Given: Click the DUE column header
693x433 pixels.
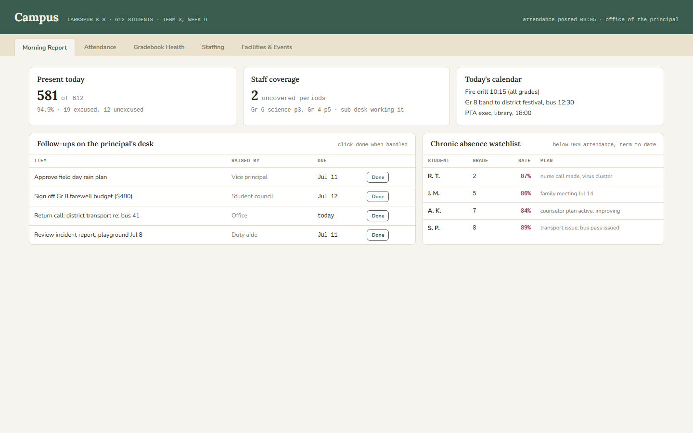Looking at the screenshot, I should (322, 161).
